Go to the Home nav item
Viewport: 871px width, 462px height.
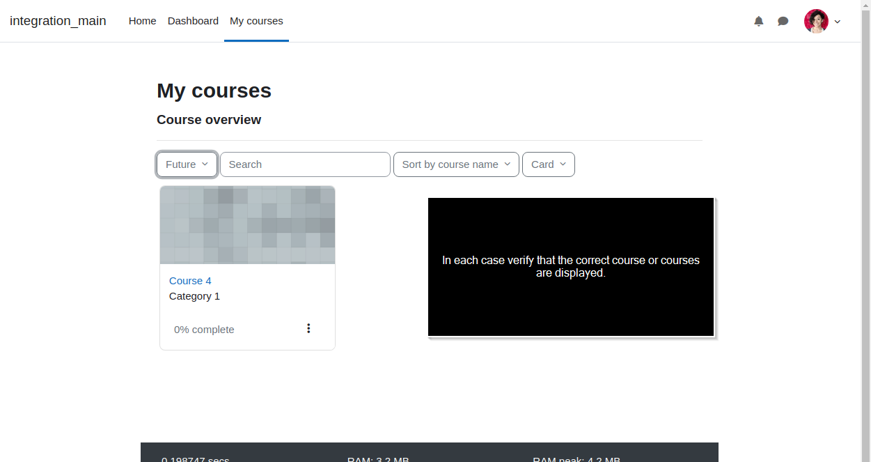[x=142, y=21]
